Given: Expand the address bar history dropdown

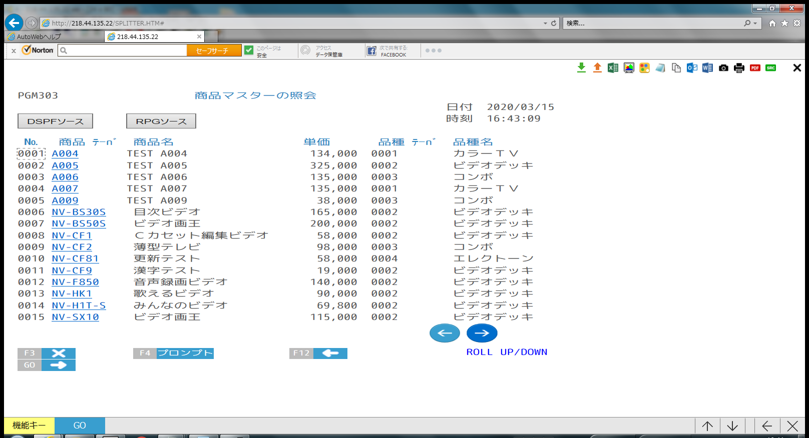Looking at the screenshot, I should tap(545, 23).
